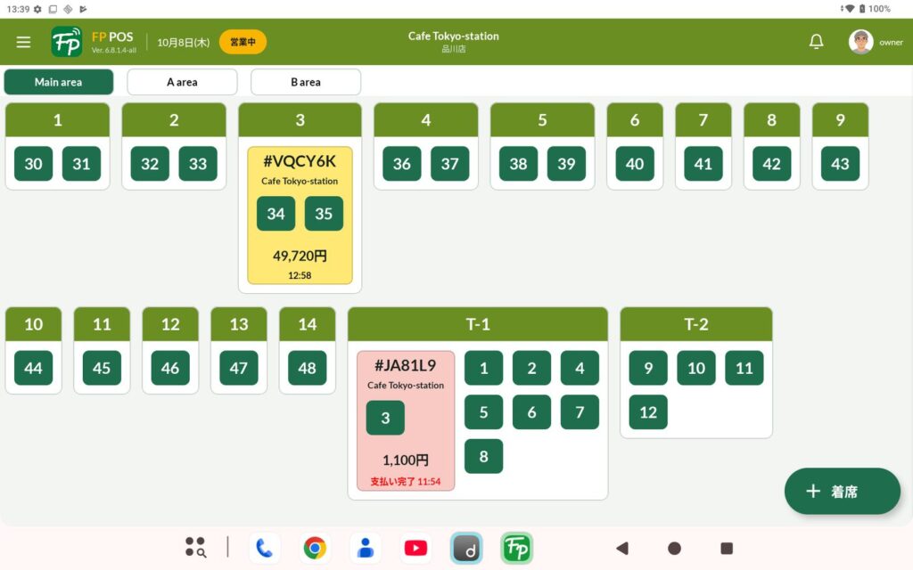Click the 着席 seating button

click(842, 492)
